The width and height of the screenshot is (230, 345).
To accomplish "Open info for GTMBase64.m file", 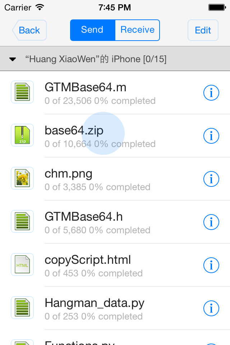I will [x=211, y=93].
